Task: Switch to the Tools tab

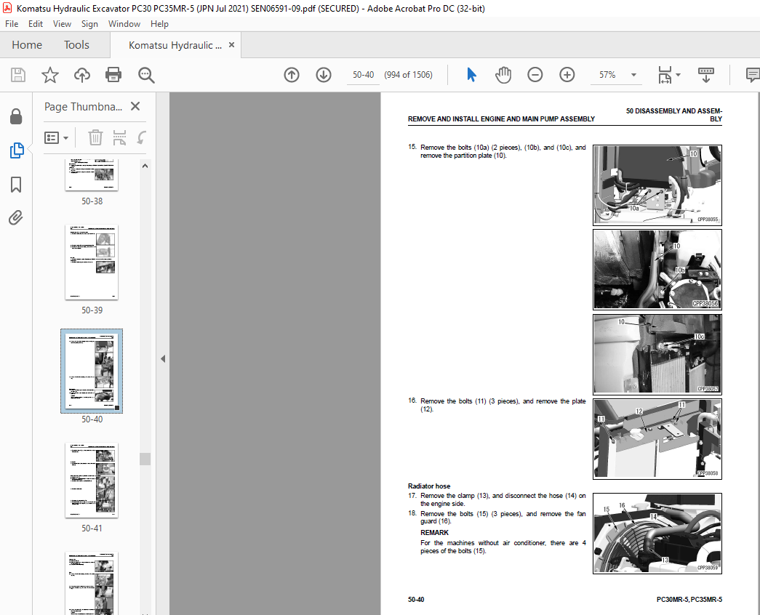Action: (x=76, y=45)
